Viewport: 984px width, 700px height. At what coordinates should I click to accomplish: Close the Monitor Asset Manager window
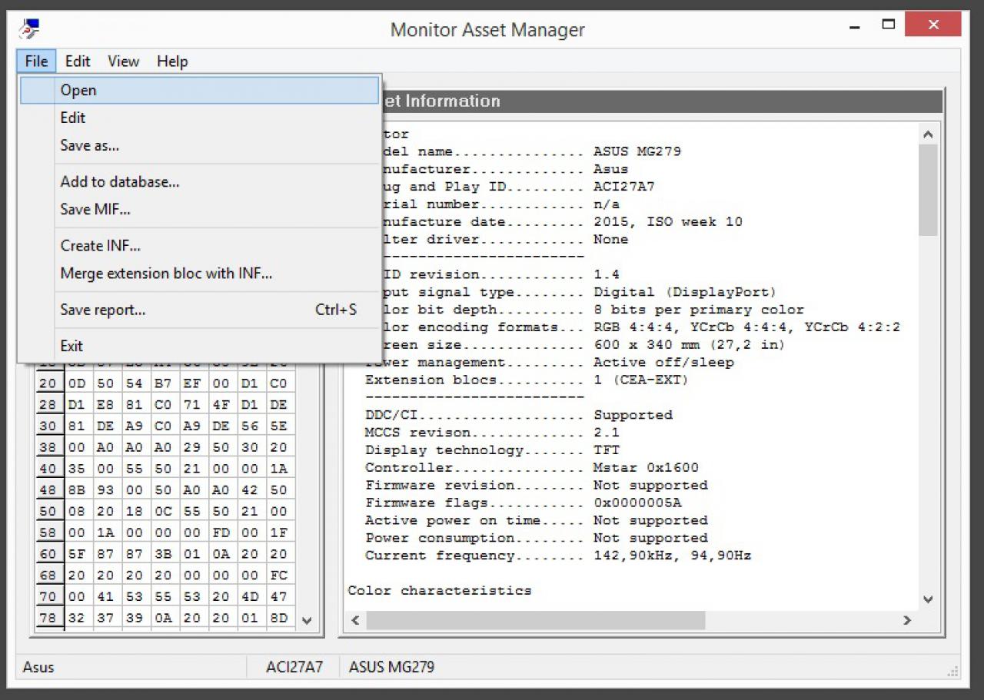[932, 25]
